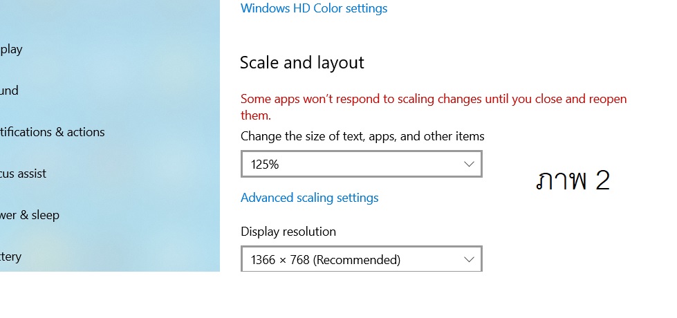Go to Sound in the sidebar
Screen dimensions: 677x318
(10, 91)
